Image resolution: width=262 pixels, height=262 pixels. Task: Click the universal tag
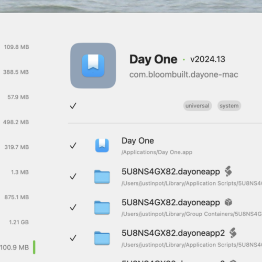(198, 106)
